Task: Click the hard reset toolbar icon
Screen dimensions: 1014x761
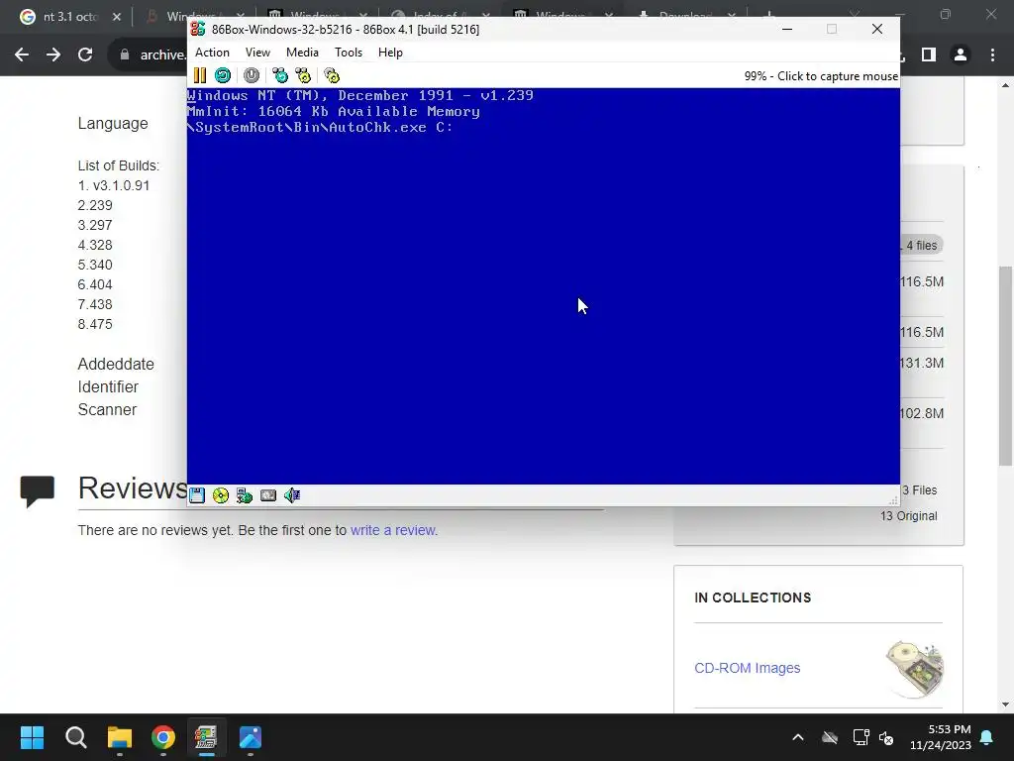Action: 223,75
